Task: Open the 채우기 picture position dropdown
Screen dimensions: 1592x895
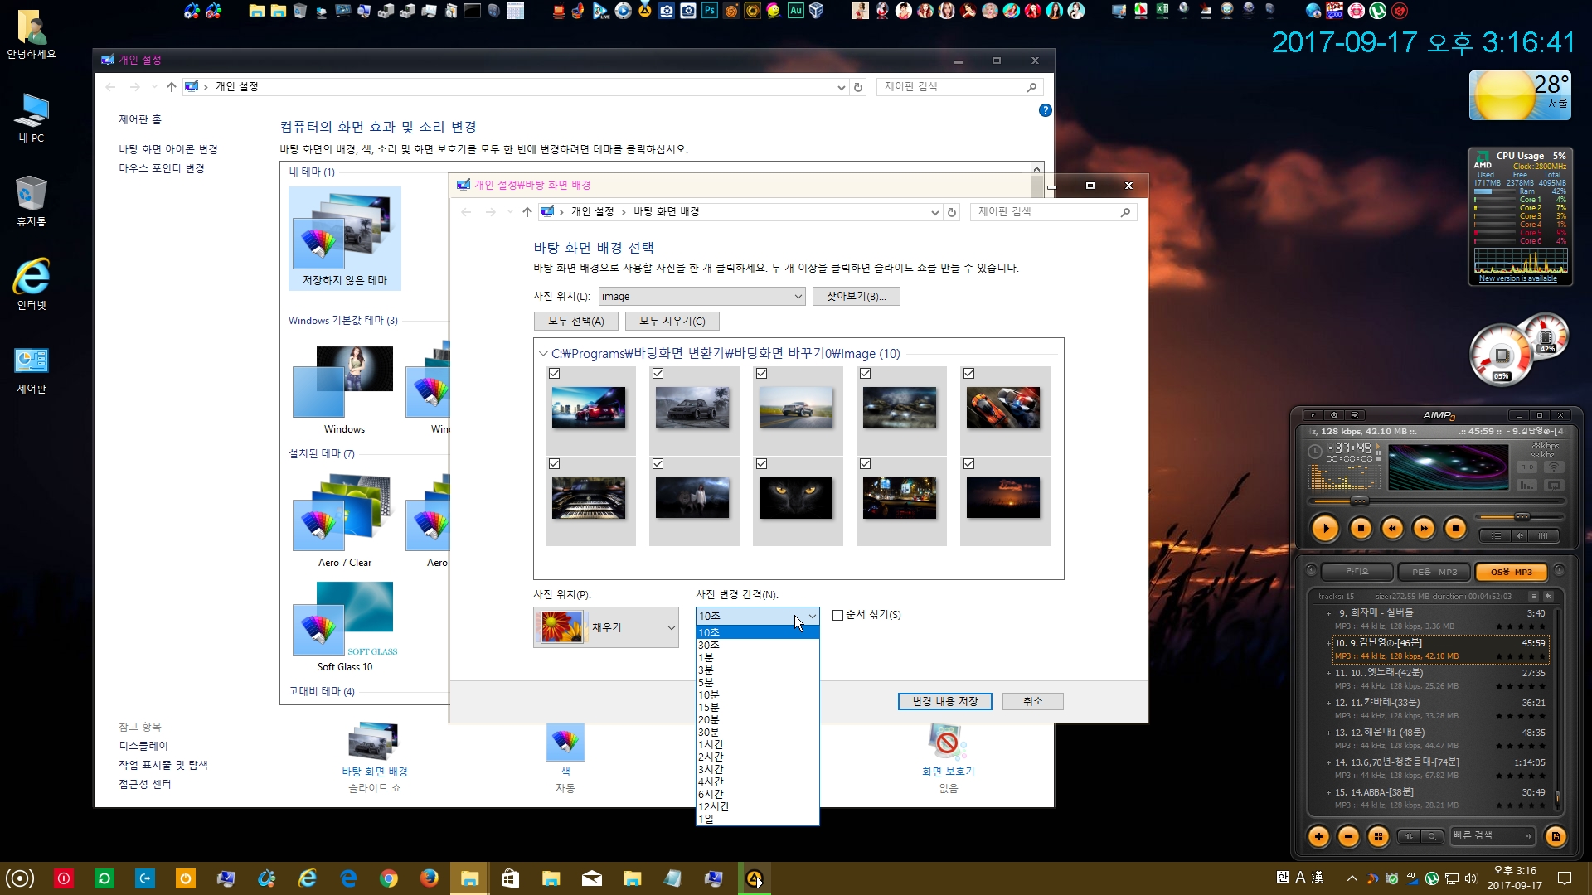Action: pos(605,627)
